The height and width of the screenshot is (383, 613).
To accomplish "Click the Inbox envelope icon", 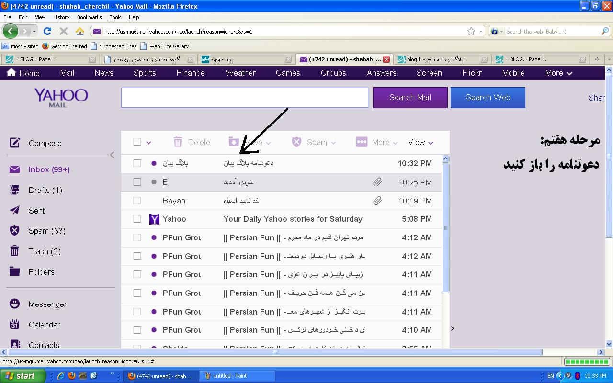I will tap(15, 169).
